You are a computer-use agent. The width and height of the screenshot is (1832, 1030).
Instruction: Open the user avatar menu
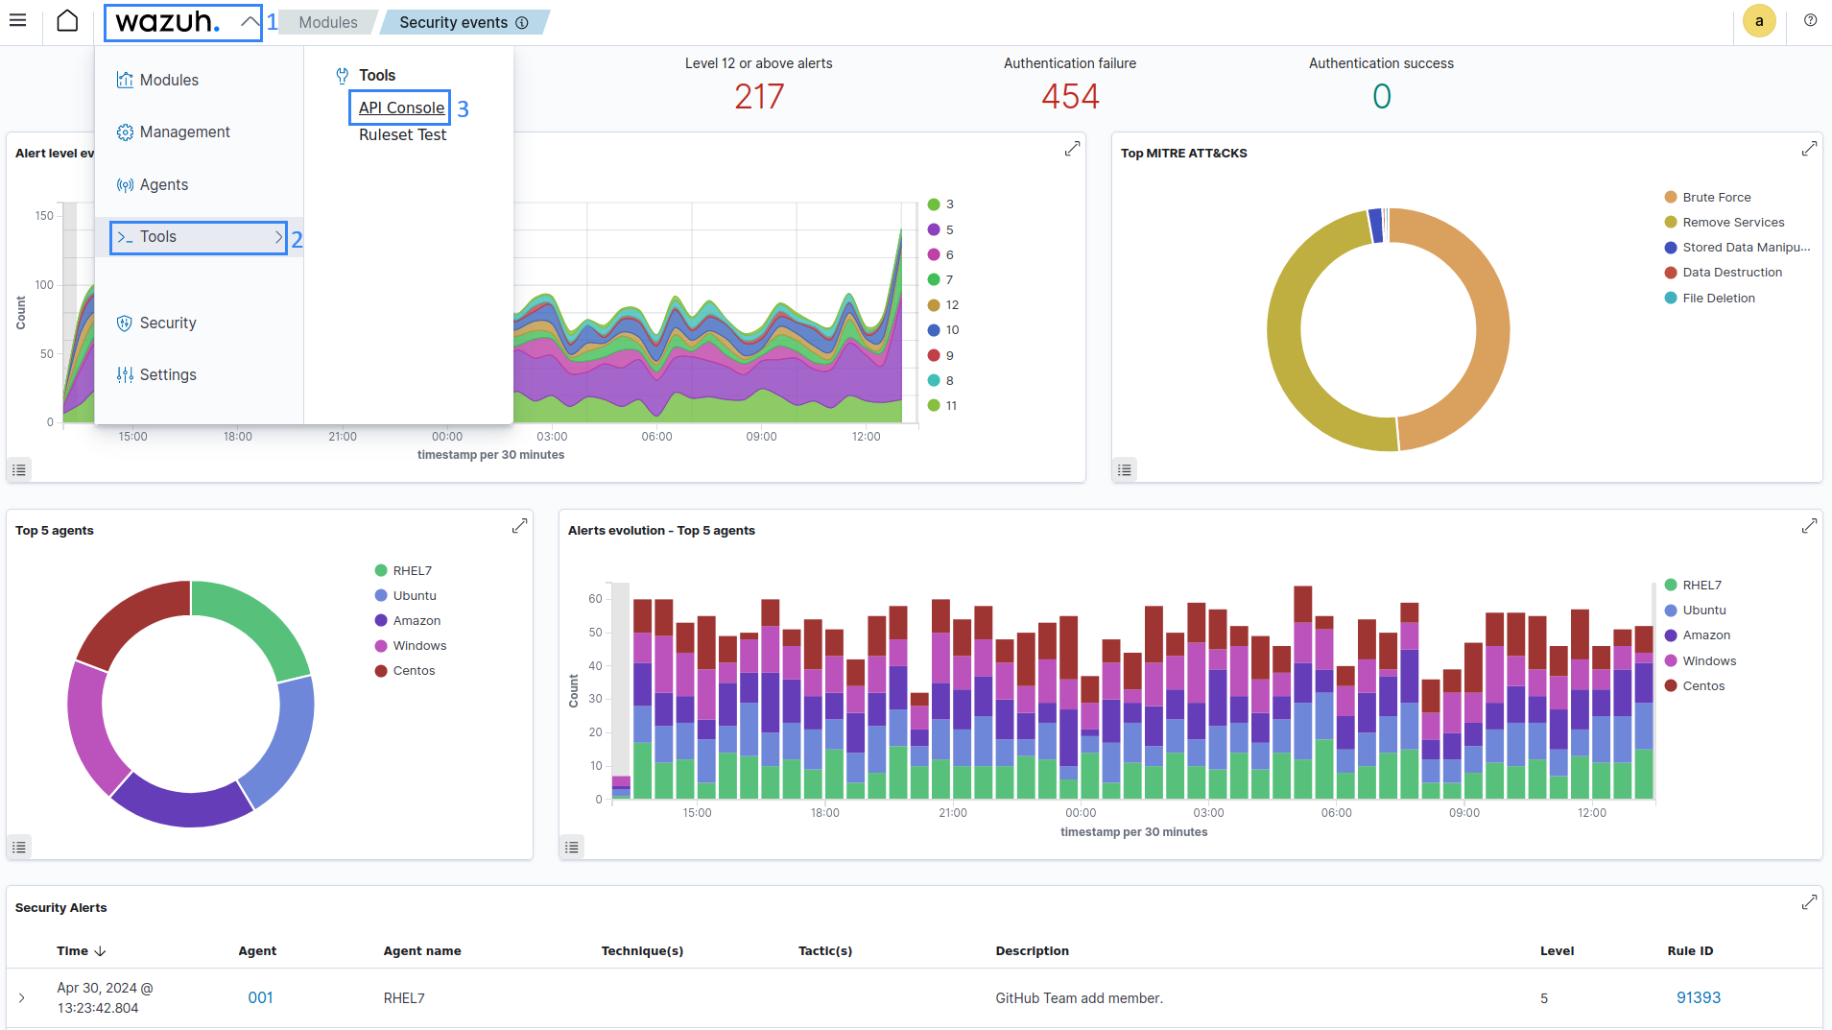(1758, 21)
